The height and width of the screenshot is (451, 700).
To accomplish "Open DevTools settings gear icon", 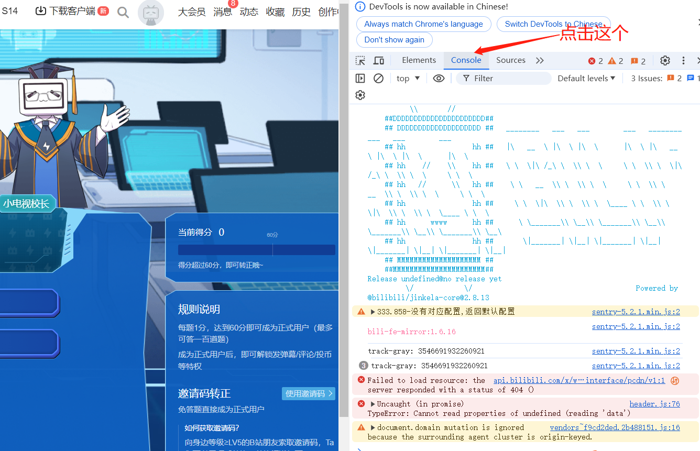I will 665,61.
